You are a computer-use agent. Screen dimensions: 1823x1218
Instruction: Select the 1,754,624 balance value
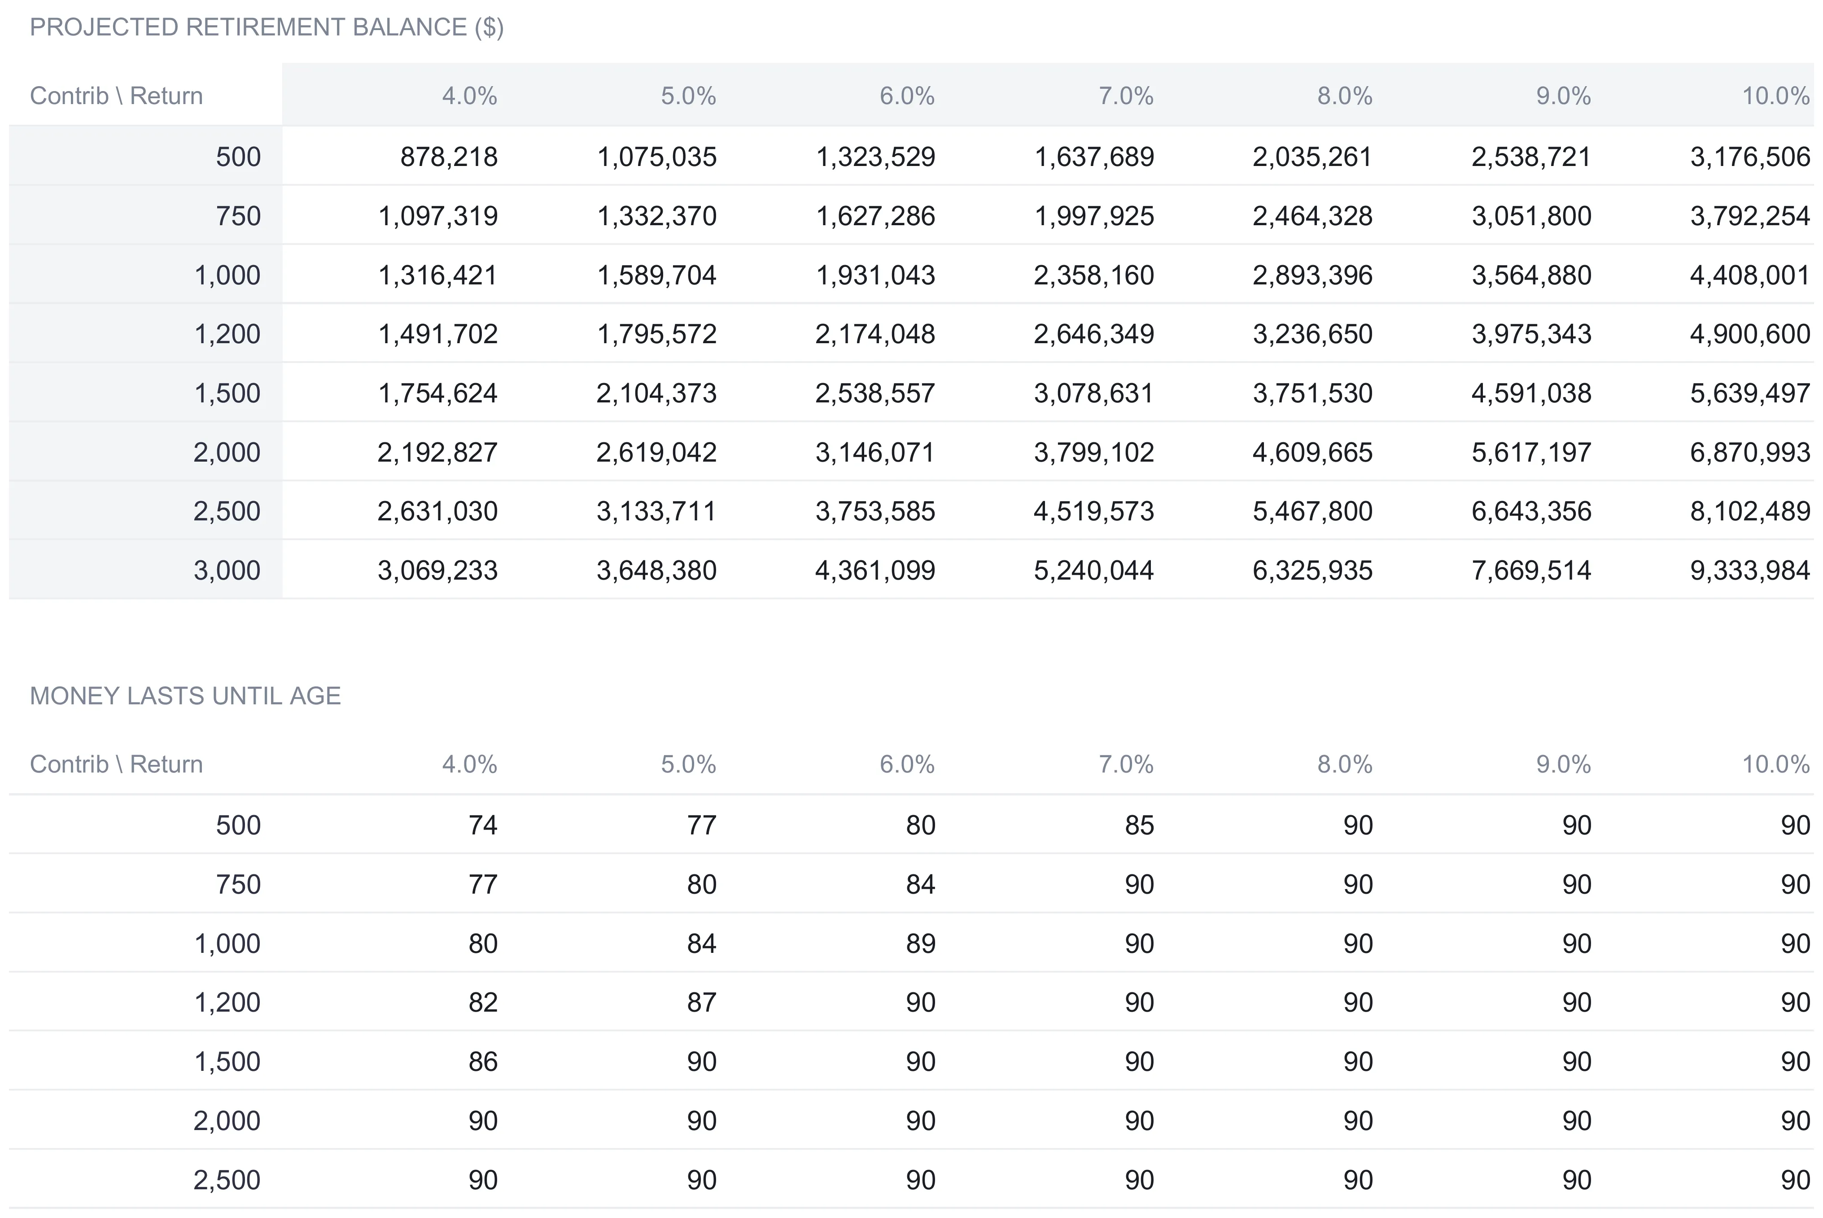click(x=437, y=393)
